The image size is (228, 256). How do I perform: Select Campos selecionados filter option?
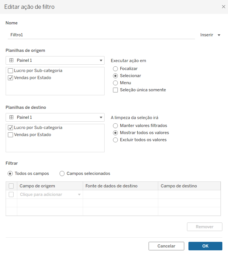coord(62,174)
